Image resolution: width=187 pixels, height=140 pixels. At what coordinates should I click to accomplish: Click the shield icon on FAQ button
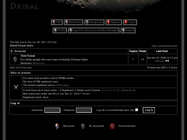click(x=54, y=22)
